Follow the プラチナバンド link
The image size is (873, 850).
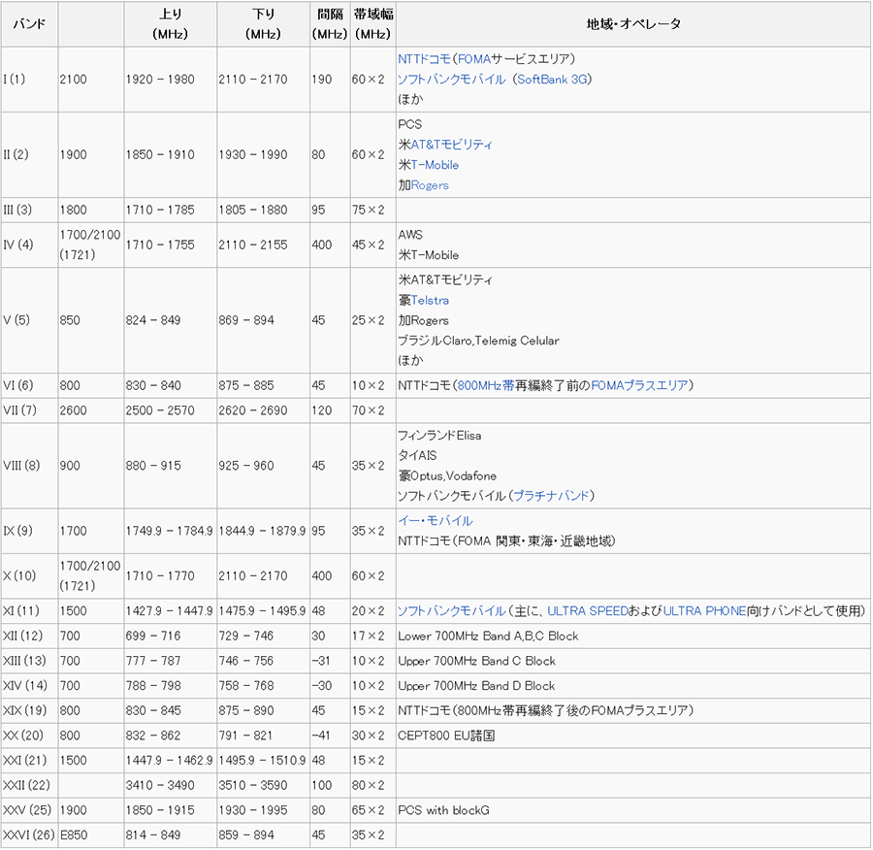pyautogui.click(x=551, y=496)
